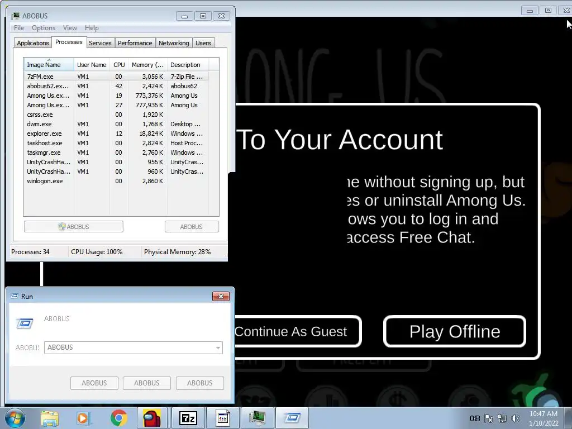
Task: Click the Processes: 34 status entry
Action: (30, 252)
